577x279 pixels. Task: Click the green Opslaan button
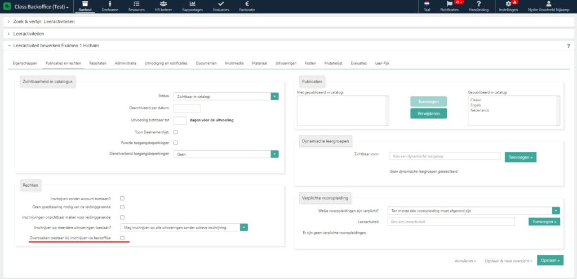coord(550,260)
